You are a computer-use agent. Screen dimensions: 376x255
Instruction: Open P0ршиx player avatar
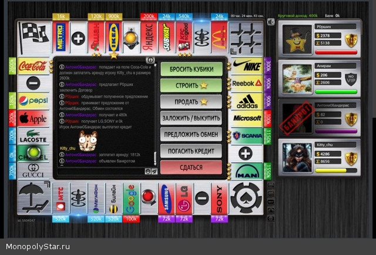(297, 39)
